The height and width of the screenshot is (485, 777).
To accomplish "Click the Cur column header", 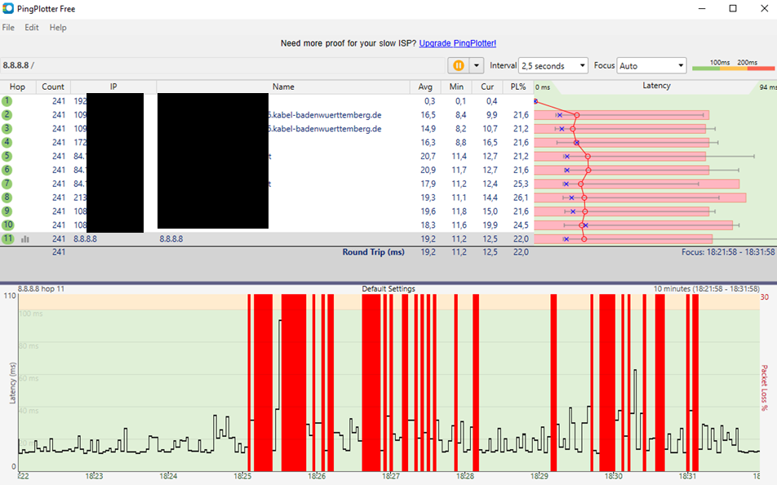I will point(487,87).
